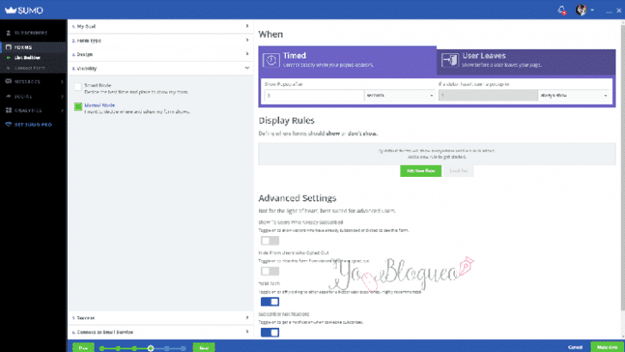
Task: Toggle Hide From Users Who Opted Out
Action: [x=269, y=270]
